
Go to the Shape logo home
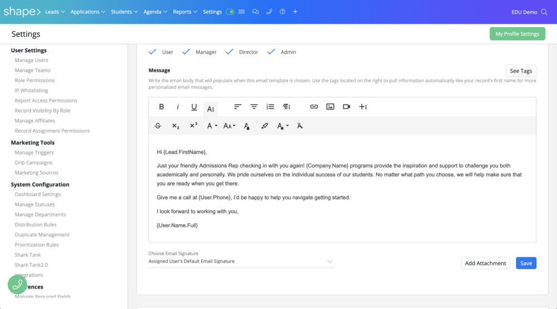tap(22, 12)
